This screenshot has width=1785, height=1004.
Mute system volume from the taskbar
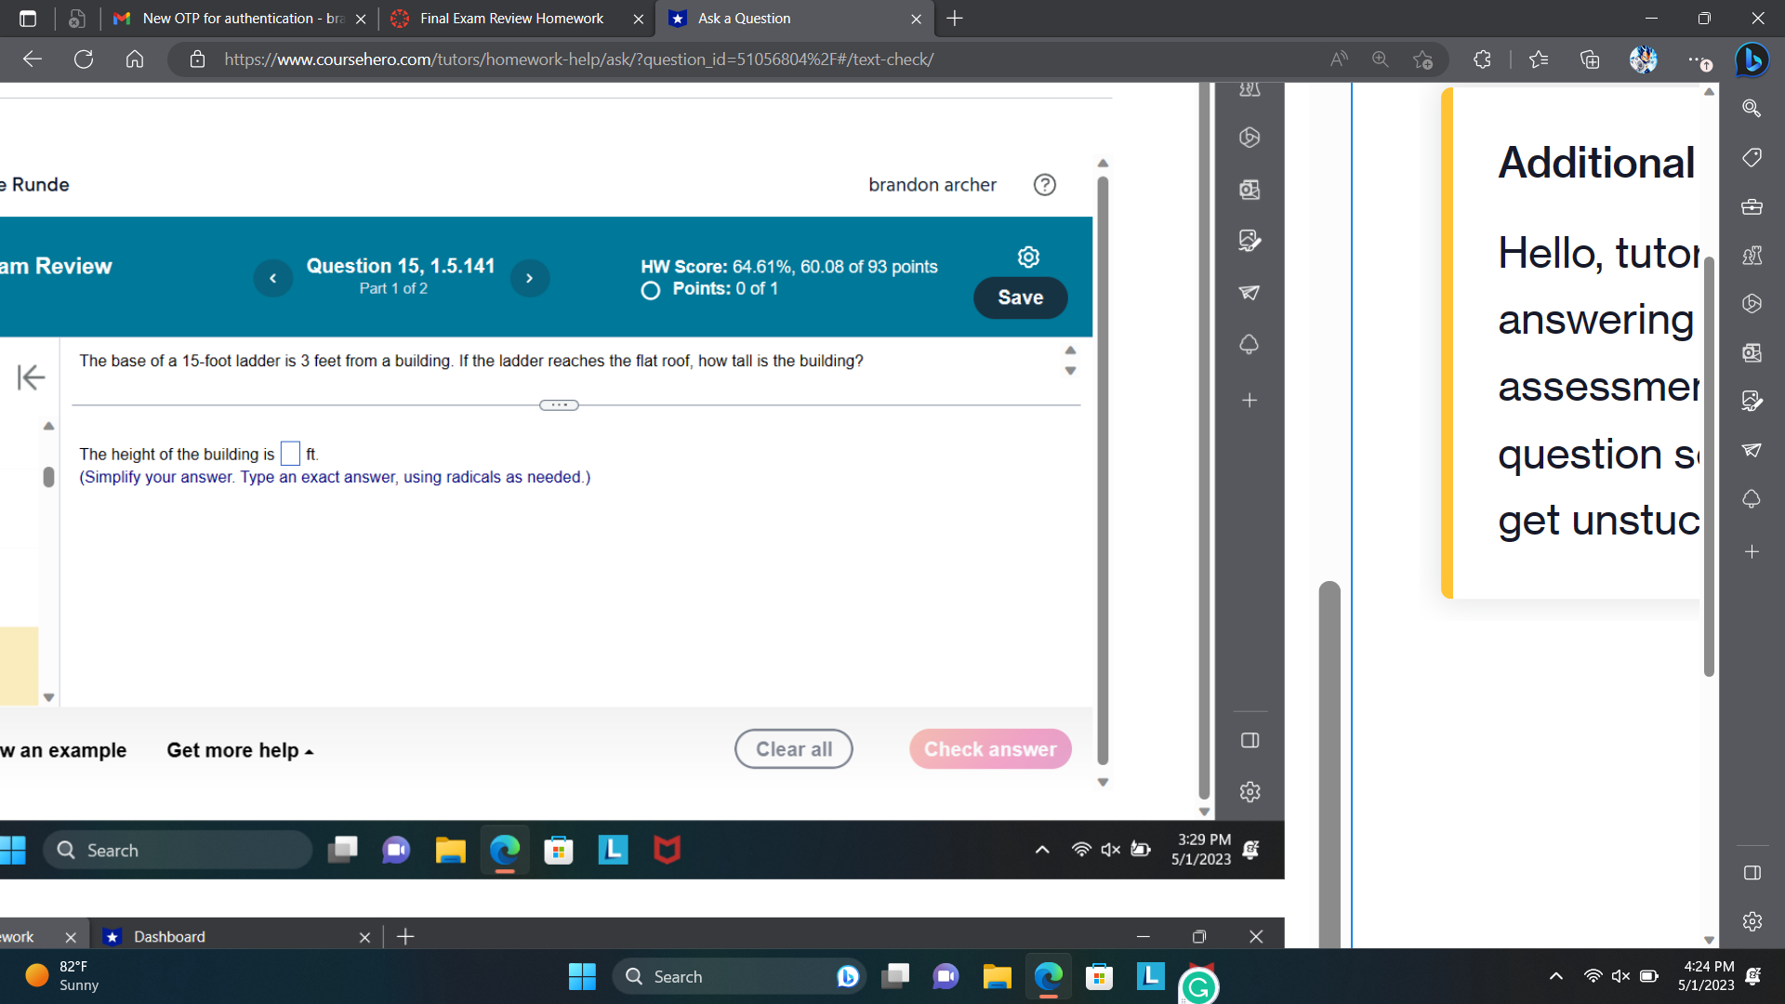(x=1620, y=976)
